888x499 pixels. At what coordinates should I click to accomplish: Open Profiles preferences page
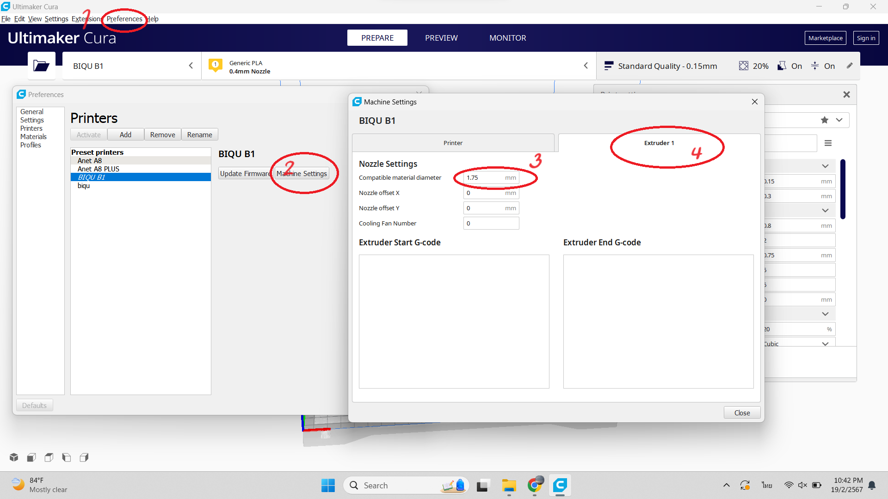31,145
